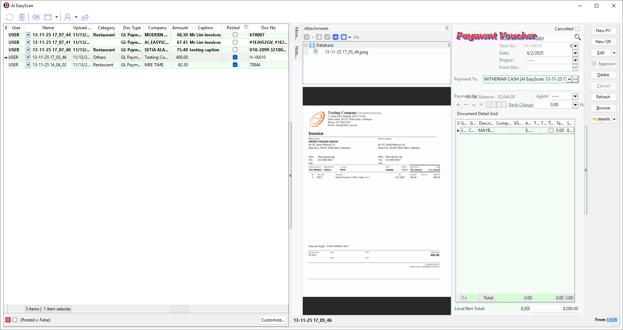This screenshot has width=623, height=330.
Task: Toggle the eye preview icon in Attachments
Action: click(336, 37)
